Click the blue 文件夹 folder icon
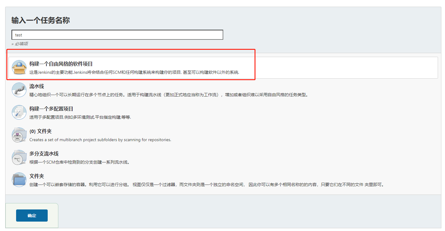The image size is (445, 231). (19, 180)
